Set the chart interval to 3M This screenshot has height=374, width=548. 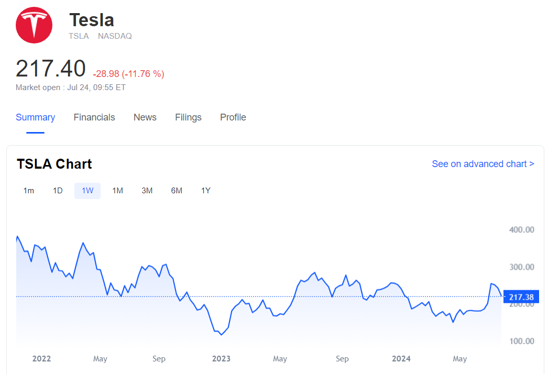(x=147, y=191)
